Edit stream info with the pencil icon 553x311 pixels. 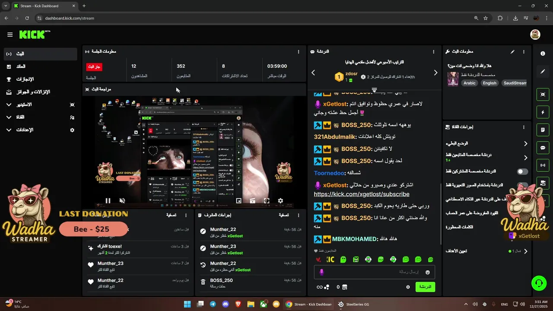pos(512,52)
